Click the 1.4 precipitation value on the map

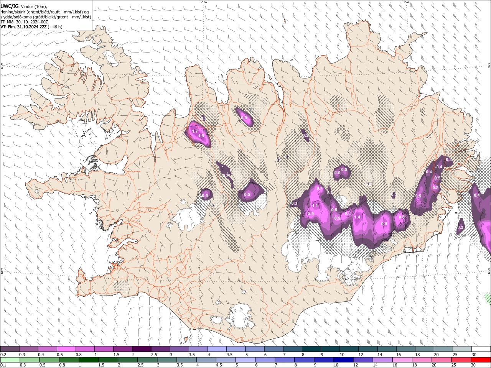[x=357, y=217]
